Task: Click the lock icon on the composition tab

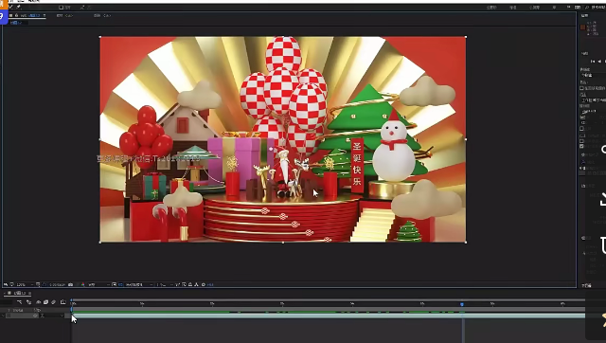Action: tap(17, 15)
